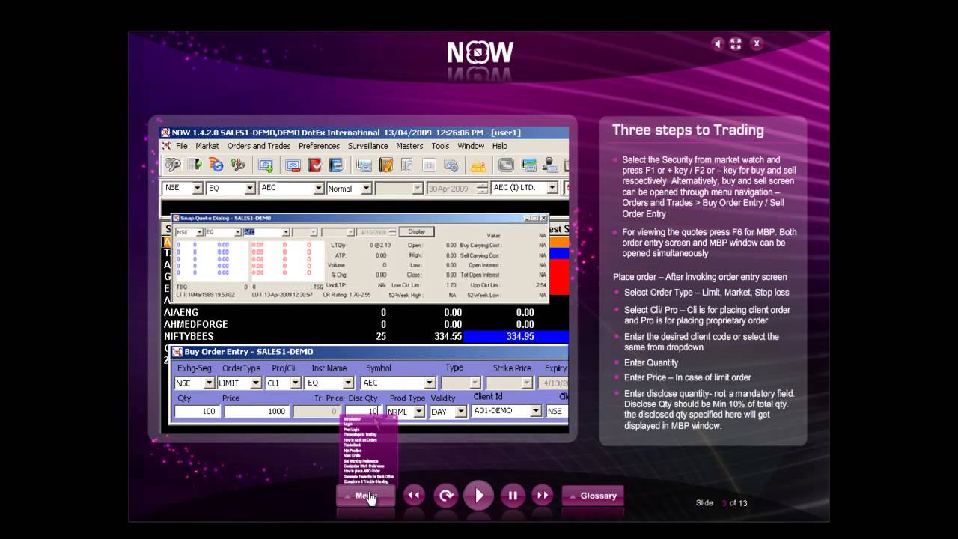
Task: Click the rewind playback button
Action: (x=414, y=495)
